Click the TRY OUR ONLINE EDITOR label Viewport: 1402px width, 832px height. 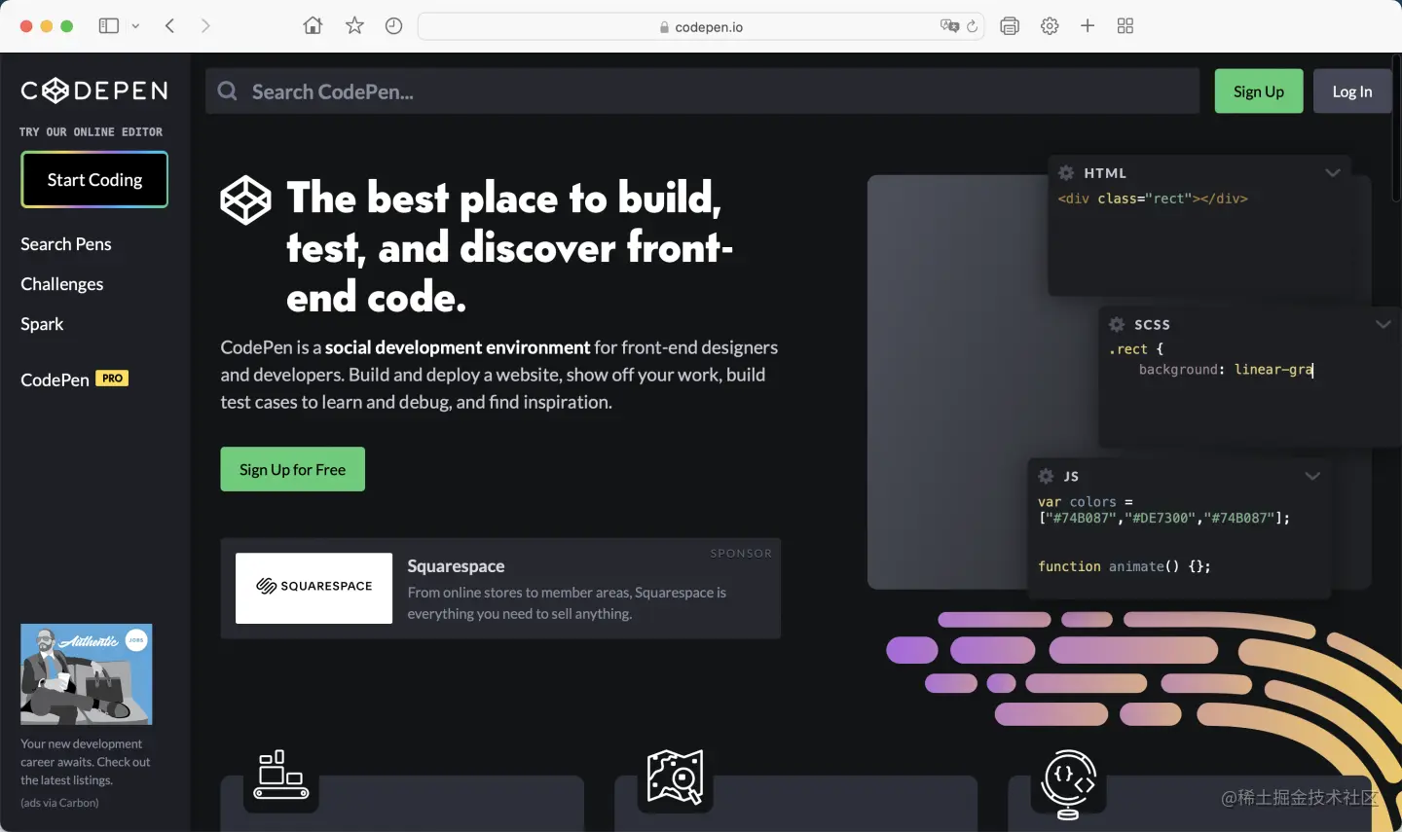pyautogui.click(x=91, y=132)
